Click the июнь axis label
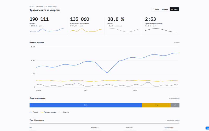The width and height of the screenshot is (209, 131). pos(135,90)
